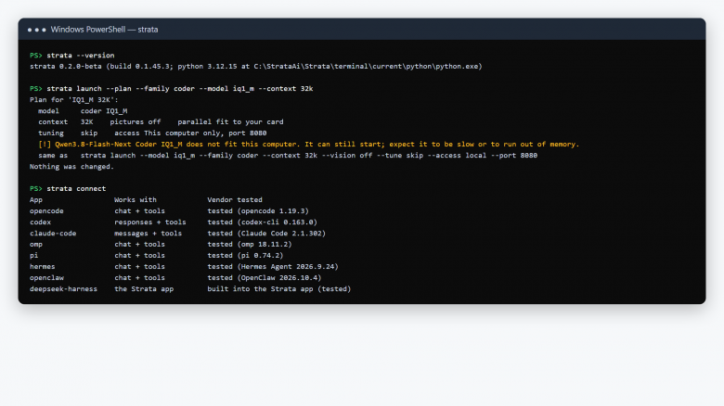Click the middle window control dot
Viewport: 724px width, 406px height.
(37, 30)
